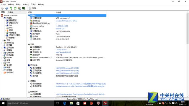189x106 pixels.
Task: Switch to the 菜单 tab
Action: [3, 12]
